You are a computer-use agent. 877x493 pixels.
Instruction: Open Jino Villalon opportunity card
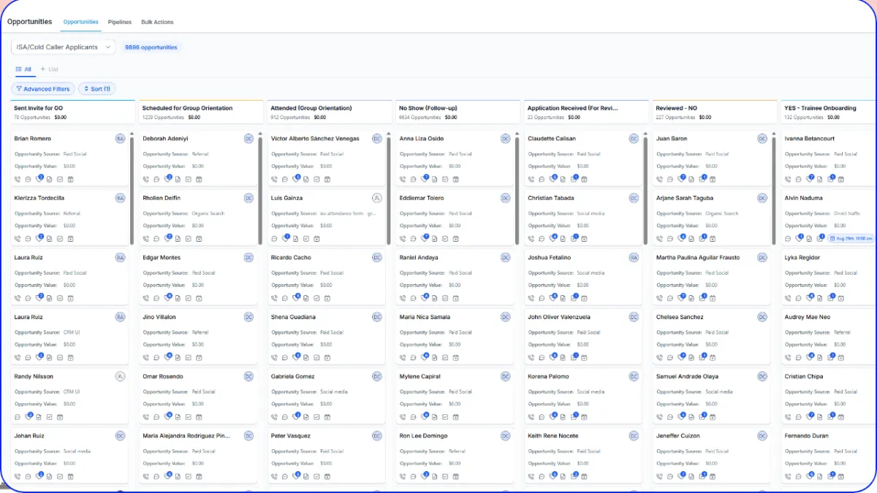click(x=198, y=336)
